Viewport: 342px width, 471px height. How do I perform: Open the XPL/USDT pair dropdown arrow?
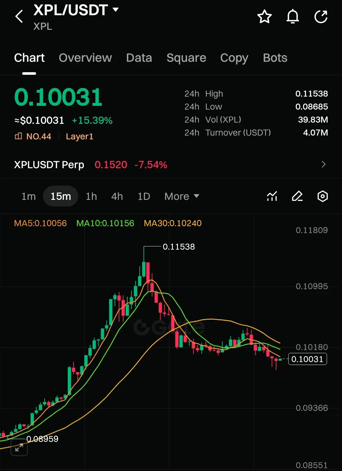[x=116, y=10]
